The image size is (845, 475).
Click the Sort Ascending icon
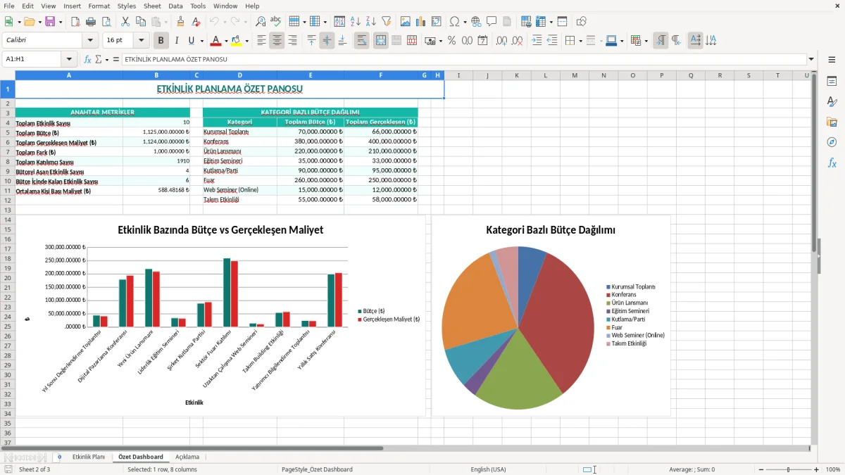(x=356, y=22)
